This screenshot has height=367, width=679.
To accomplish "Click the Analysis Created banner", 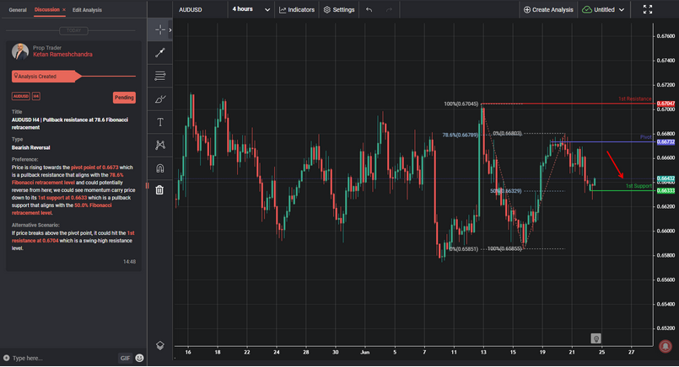I will (x=46, y=76).
